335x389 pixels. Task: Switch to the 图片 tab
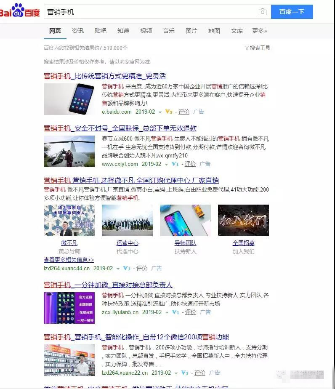click(191, 31)
